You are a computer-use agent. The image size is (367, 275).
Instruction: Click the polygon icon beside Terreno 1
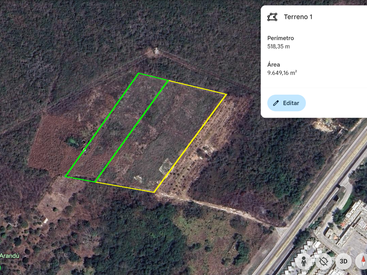pyautogui.click(x=272, y=17)
